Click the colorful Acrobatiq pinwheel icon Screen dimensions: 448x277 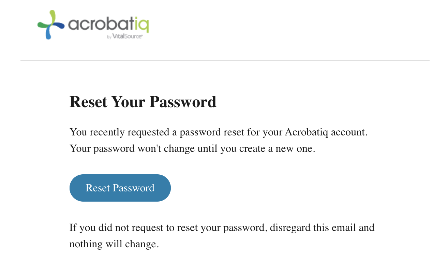tap(51, 25)
